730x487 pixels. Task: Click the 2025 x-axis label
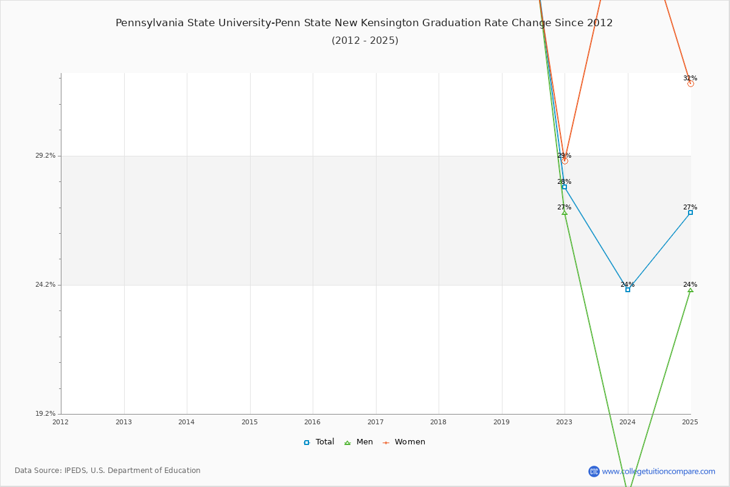tap(690, 422)
